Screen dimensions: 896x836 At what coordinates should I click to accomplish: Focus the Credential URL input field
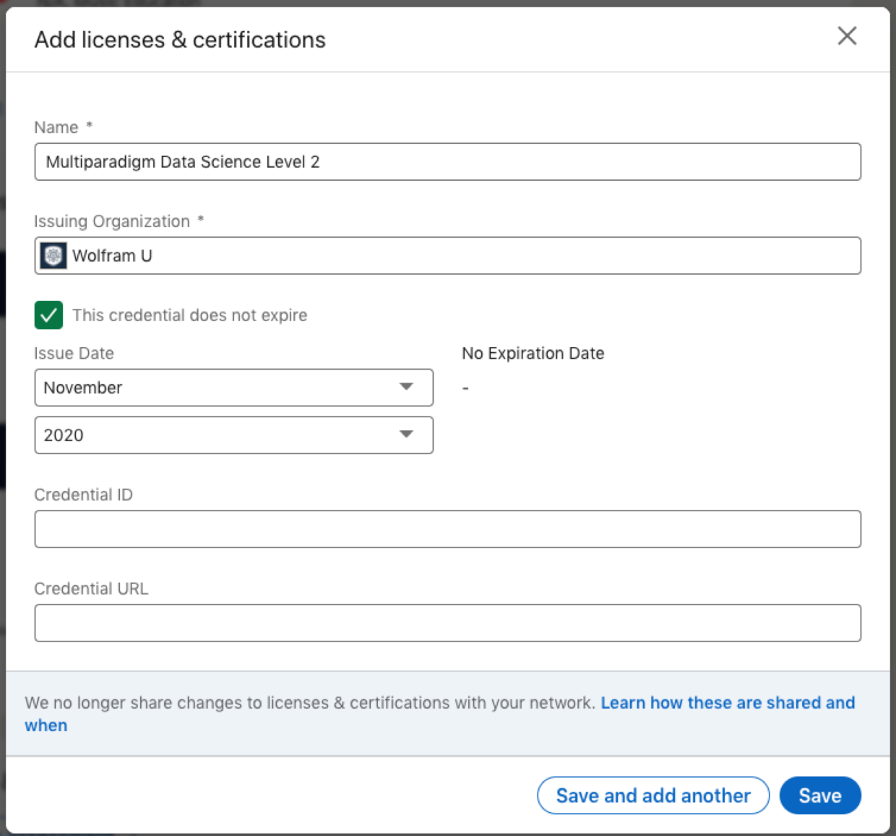(448, 623)
